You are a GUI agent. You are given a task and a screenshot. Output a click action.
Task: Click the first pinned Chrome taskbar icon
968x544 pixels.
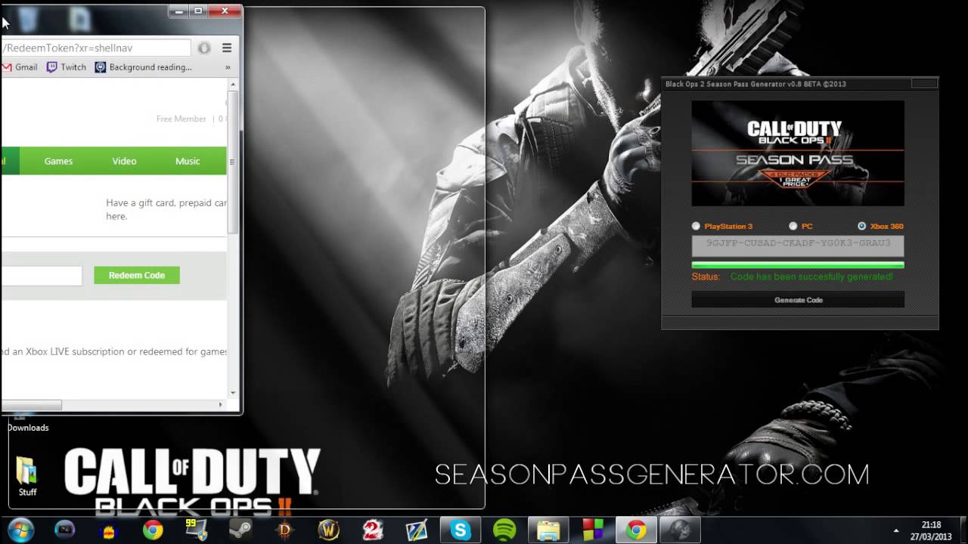154,530
